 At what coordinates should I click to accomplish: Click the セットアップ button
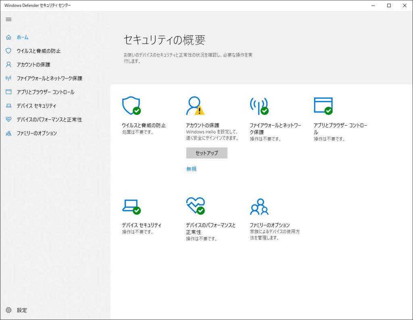tap(207, 153)
